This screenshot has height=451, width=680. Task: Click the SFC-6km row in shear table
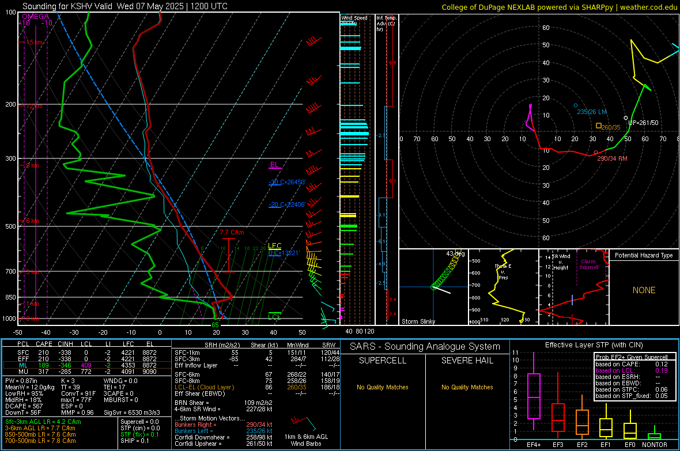click(257, 374)
